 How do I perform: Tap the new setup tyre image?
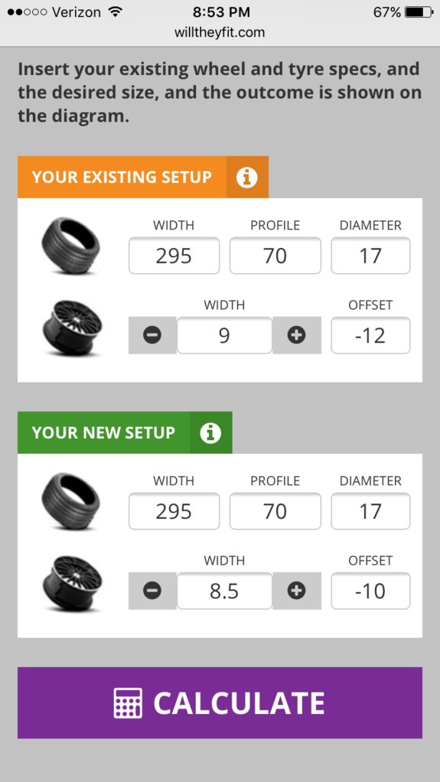click(x=70, y=501)
